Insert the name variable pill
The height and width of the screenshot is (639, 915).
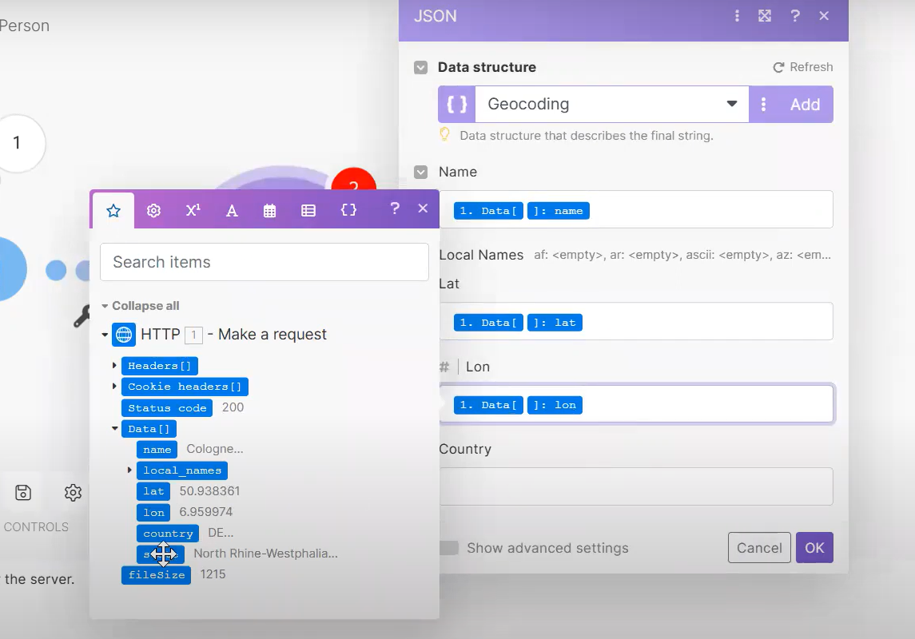(157, 450)
